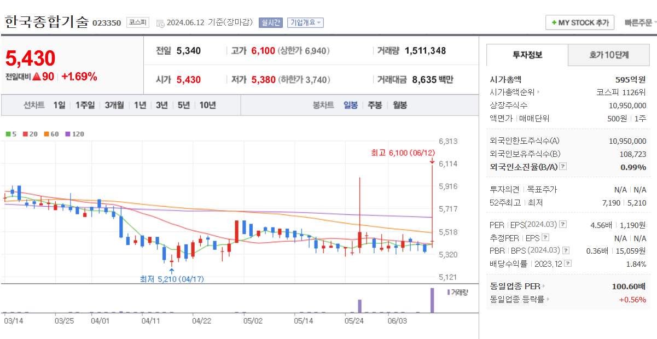The height and width of the screenshot is (339, 657).
Task: Select the 5년 line chart period
Action: click(x=183, y=105)
